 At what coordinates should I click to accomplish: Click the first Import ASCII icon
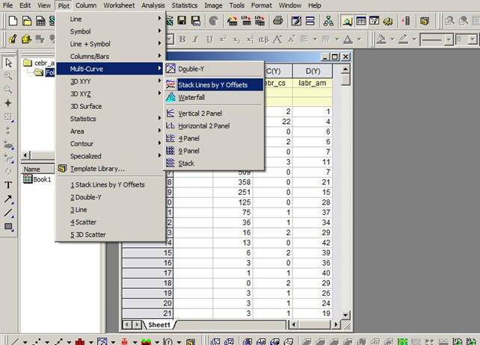pos(233,21)
